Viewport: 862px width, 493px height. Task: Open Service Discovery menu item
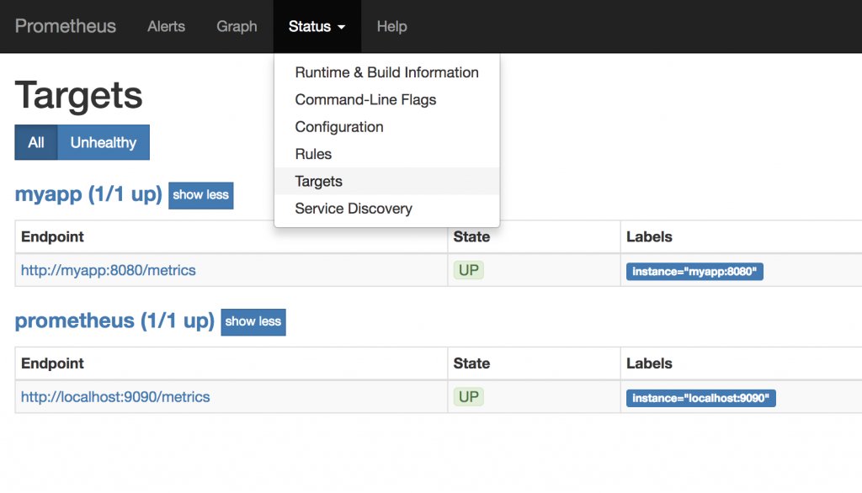pos(353,209)
